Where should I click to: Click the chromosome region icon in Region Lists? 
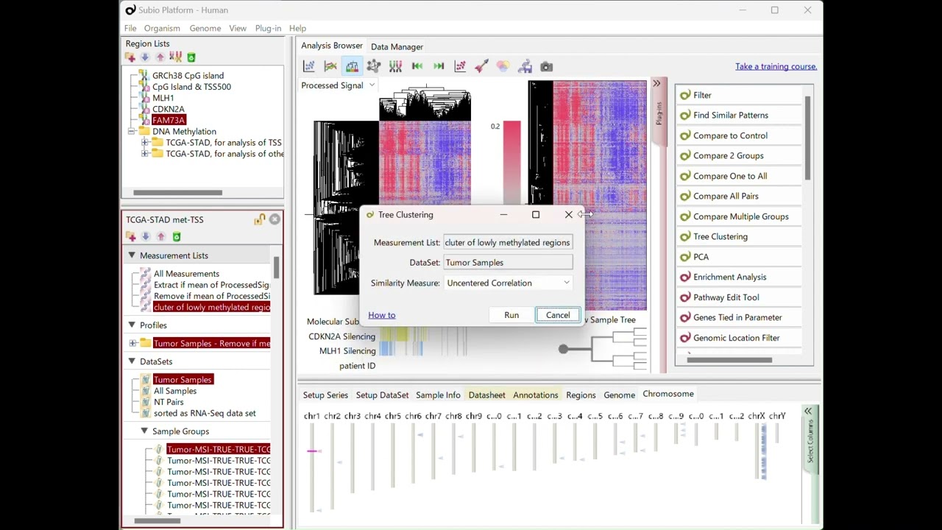point(175,57)
